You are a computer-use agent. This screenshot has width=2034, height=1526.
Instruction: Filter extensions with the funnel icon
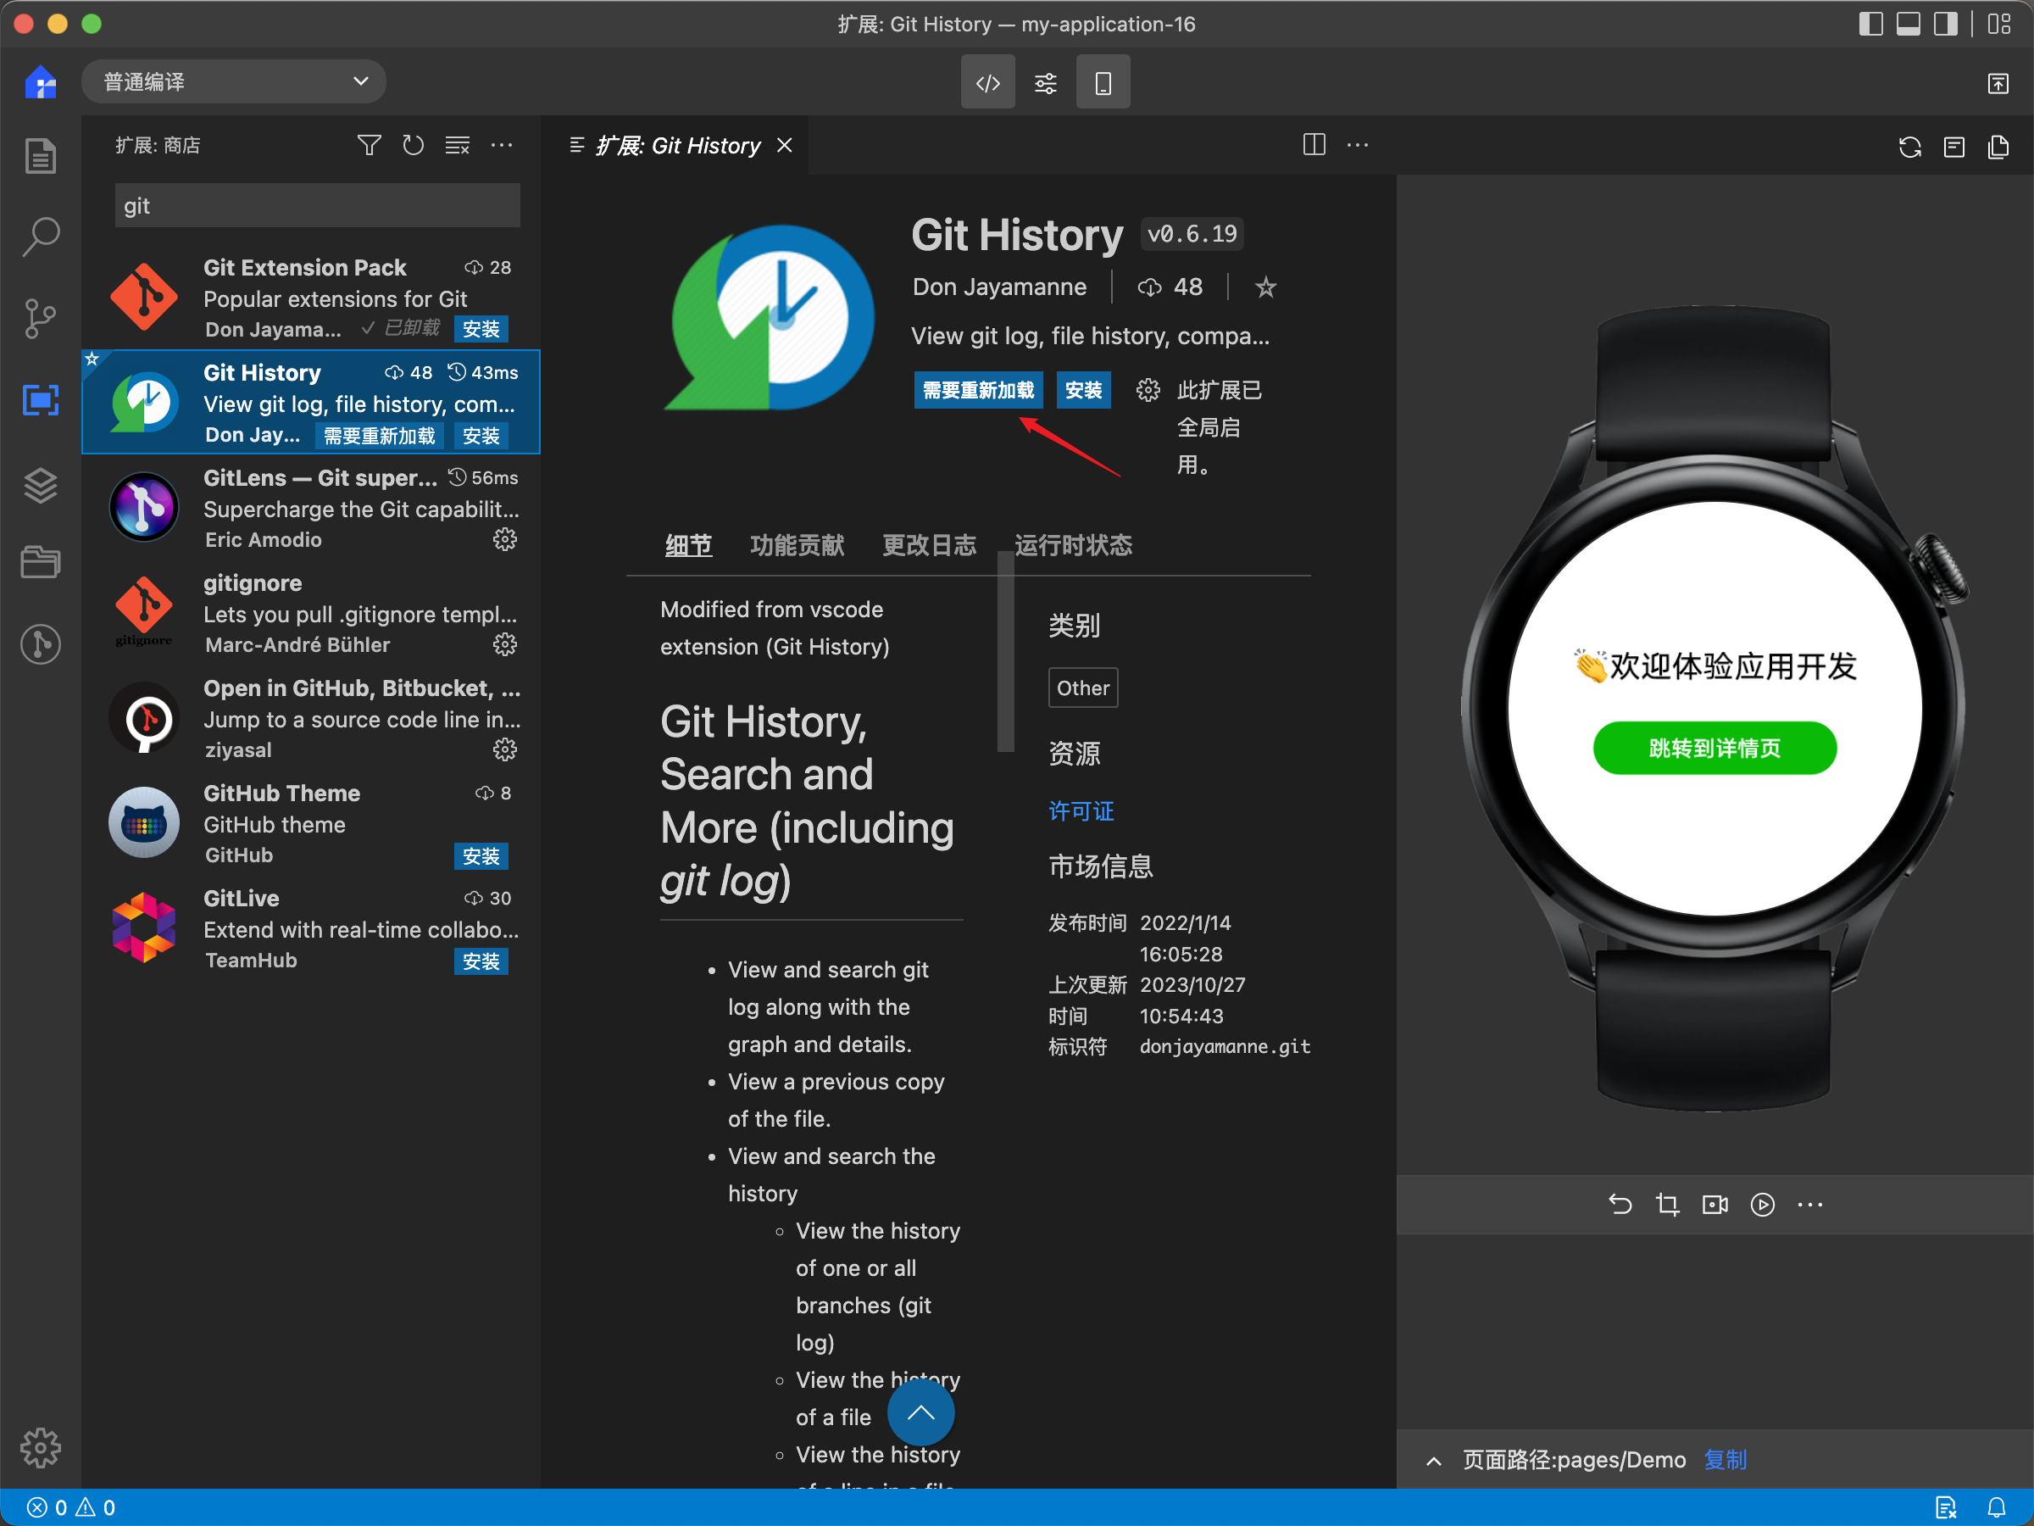(x=369, y=145)
